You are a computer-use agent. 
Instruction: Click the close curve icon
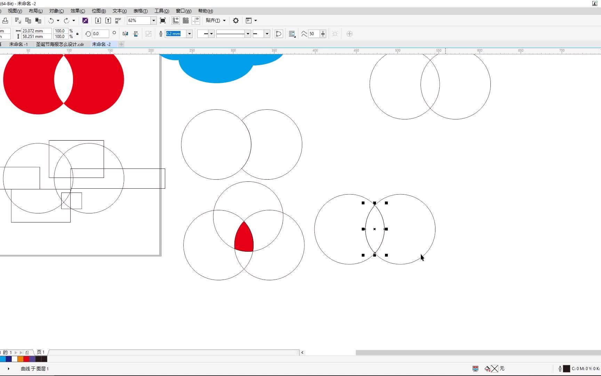(279, 34)
